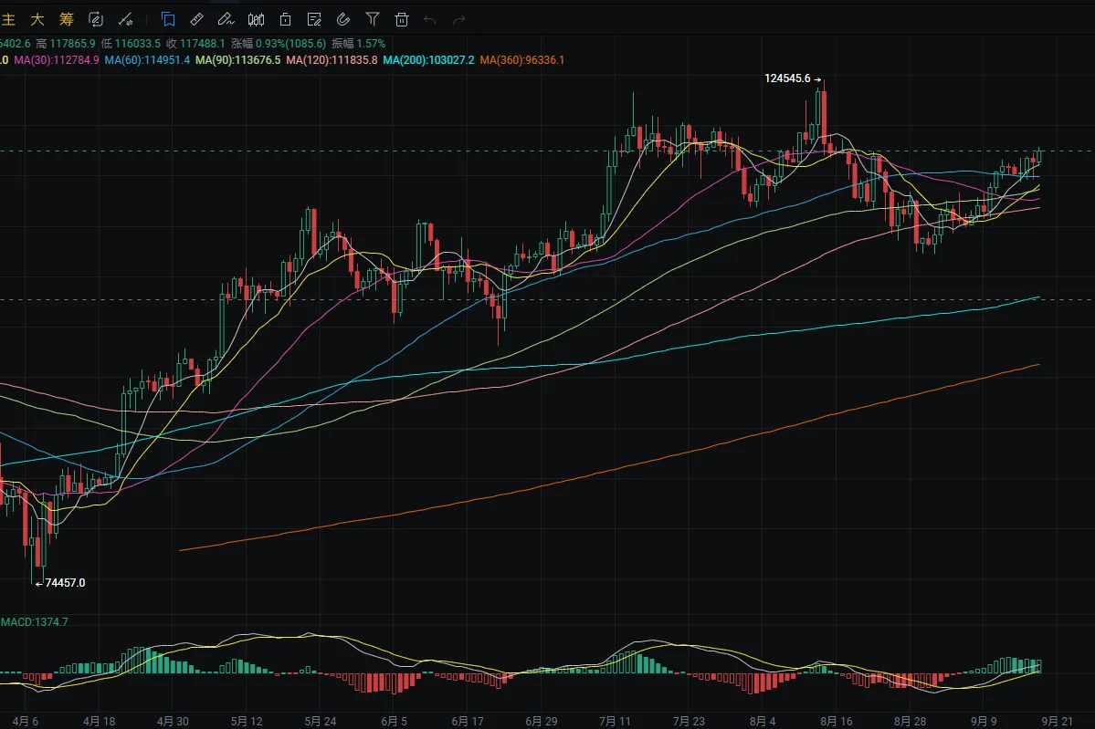Click the redo arrow
The height and width of the screenshot is (729, 1095).
[x=459, y=18]
